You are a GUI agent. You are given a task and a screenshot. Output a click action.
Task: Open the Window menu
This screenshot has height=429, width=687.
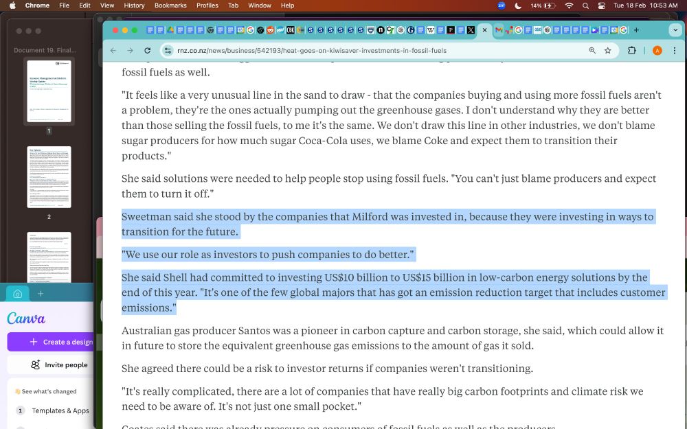click(260, 5)
